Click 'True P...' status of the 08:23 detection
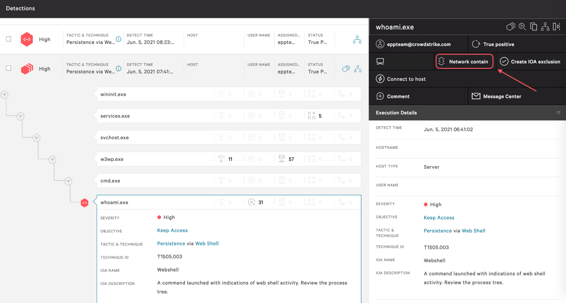The image size is (566, 303). 317,42
